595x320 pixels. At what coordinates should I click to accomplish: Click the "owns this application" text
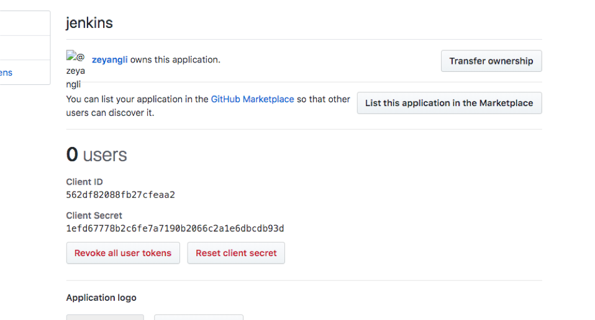point(175,60)
